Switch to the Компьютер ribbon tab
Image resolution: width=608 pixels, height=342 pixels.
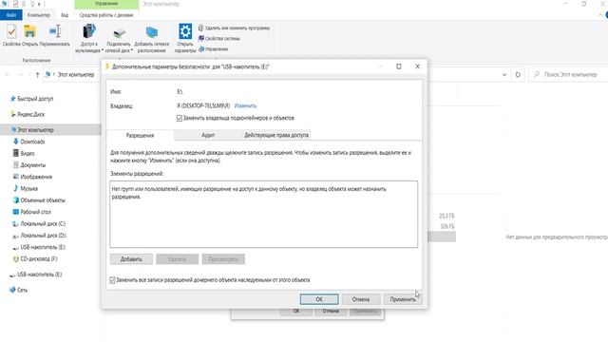[x=39, y=15]
